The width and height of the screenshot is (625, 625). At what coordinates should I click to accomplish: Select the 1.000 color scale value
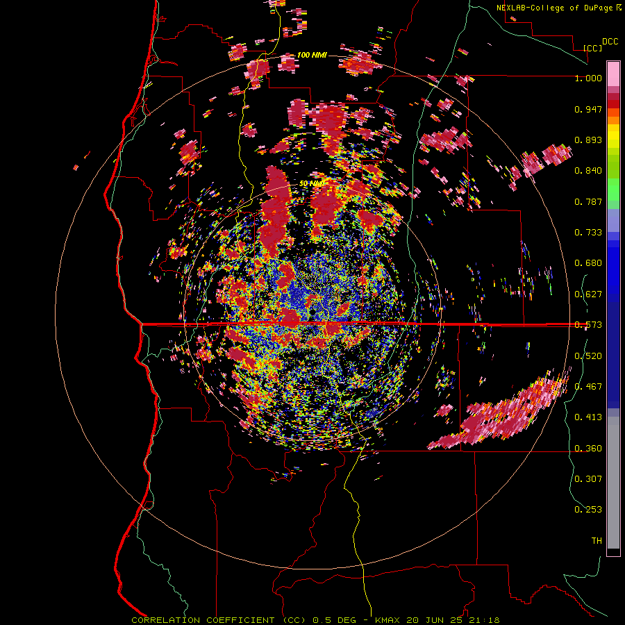[x=588, y=78]
